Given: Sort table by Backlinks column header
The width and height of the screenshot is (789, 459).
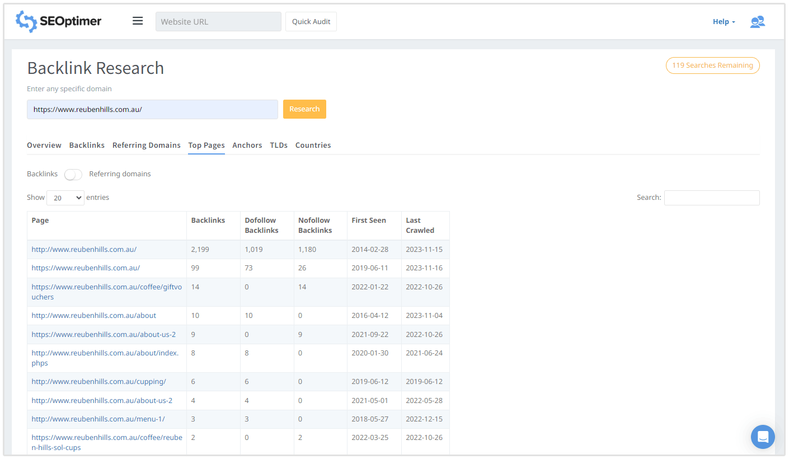Looking at the screenshot, I should (208, 221).
